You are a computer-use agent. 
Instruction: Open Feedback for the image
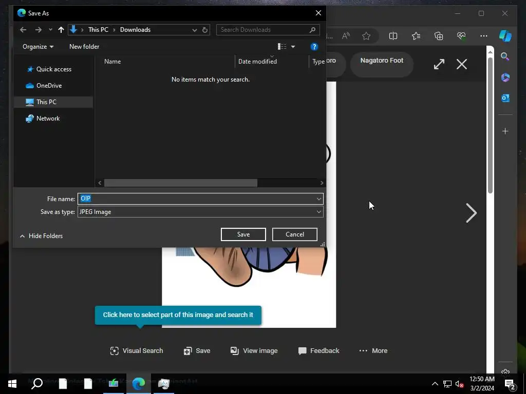pyautogui.click(x=318, y=351)
